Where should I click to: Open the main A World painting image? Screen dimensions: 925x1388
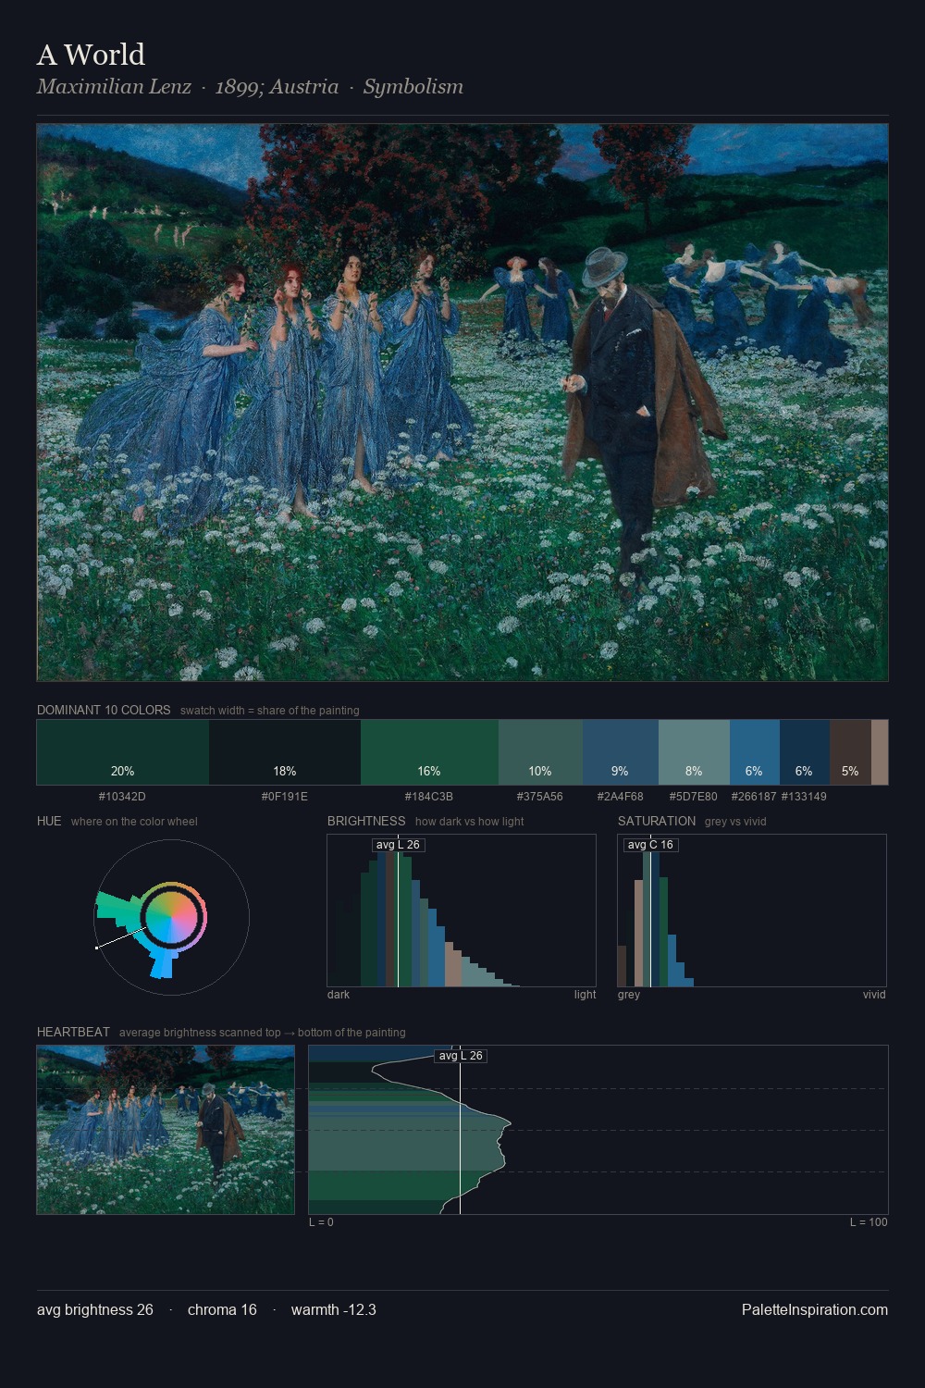click(x=462, y=403)
